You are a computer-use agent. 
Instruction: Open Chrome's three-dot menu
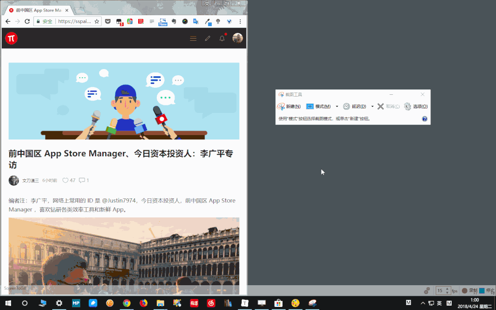(240, 22)
